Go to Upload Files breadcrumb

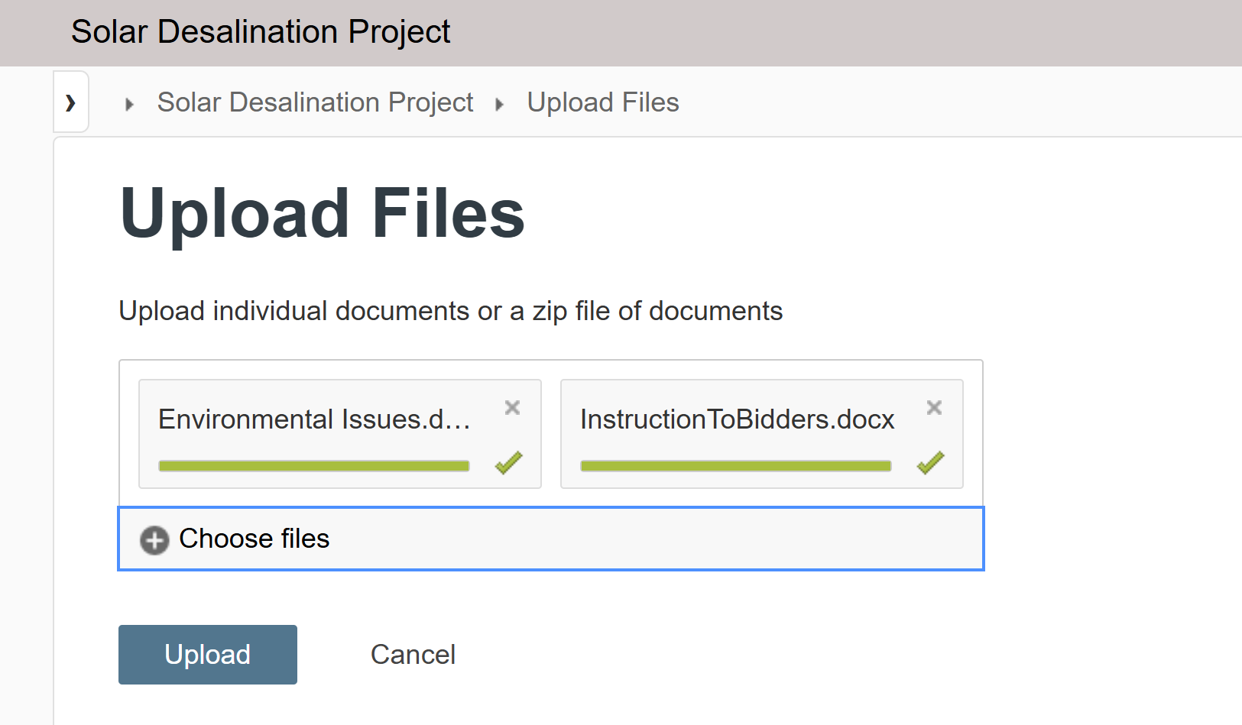(603, 102)
